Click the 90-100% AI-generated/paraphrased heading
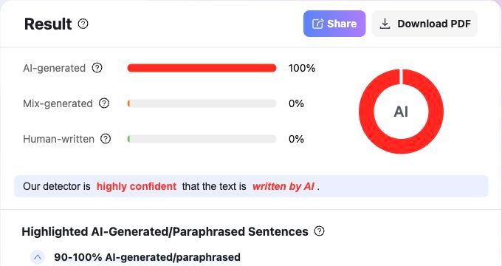This screenshot has width=502, height=266. (x=147, y=257)
